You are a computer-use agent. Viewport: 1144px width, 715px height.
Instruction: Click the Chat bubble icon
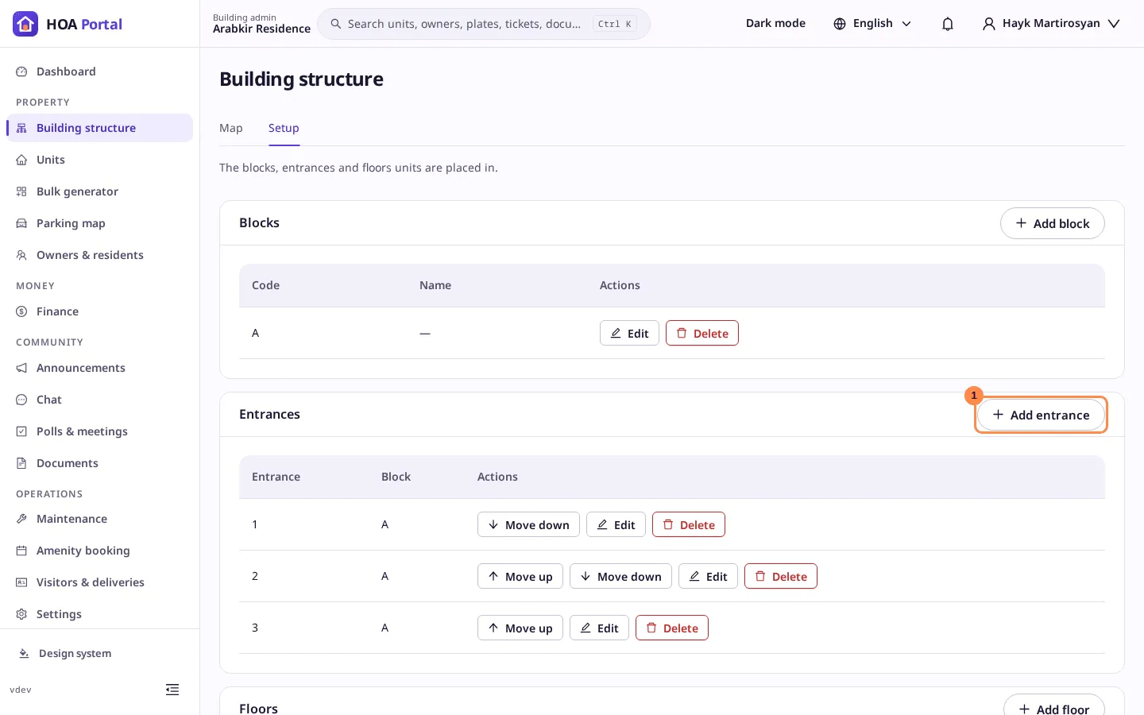[x=21, y=400]
